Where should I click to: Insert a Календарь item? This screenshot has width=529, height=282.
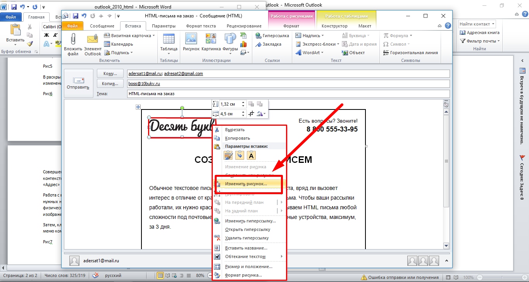coord(118,44)
